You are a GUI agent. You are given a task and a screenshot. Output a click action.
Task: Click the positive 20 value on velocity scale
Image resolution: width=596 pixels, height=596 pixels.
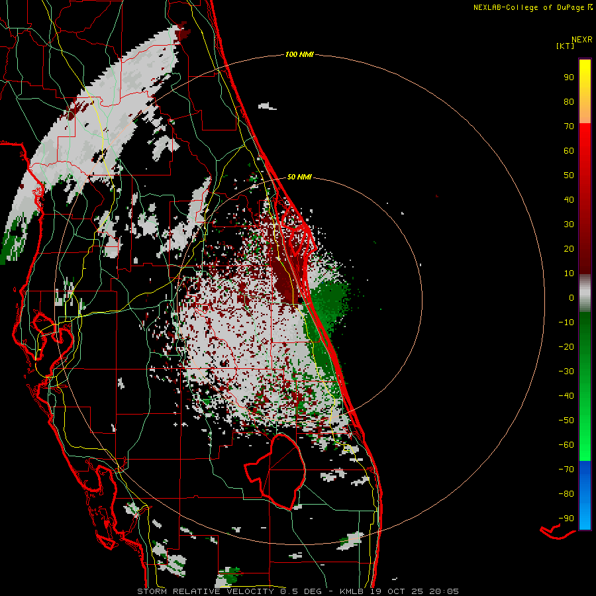(x=569, y=248)
